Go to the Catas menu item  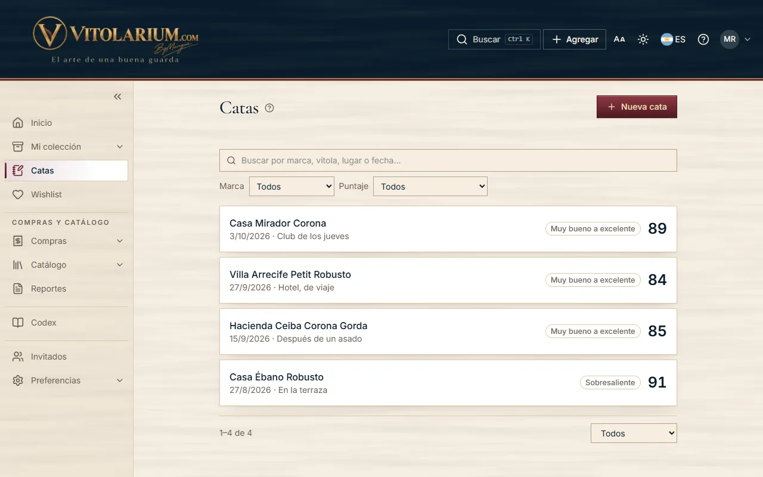66,171
